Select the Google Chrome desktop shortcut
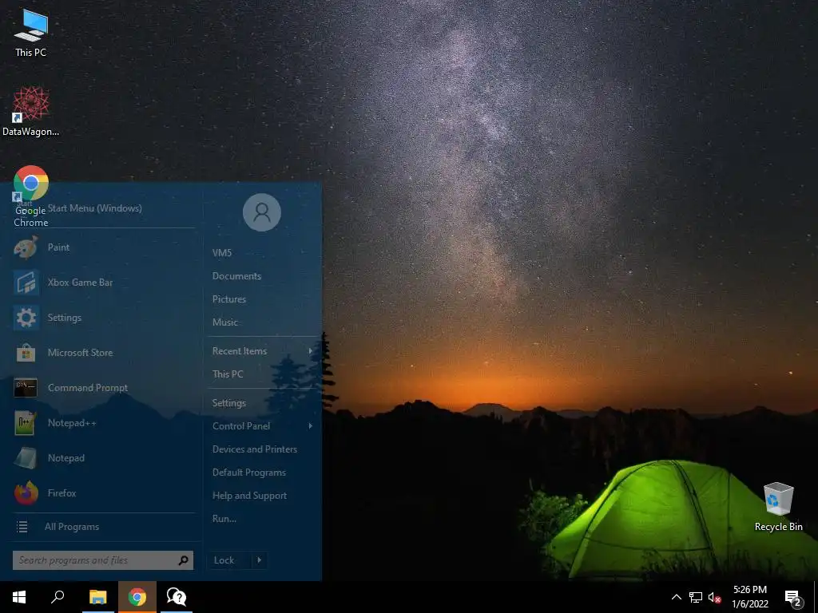Screen dimensions: 818x613 pos(31,196)
